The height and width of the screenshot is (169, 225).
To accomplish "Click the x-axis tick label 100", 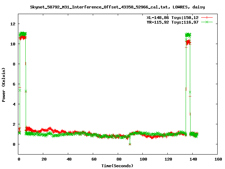I will (143, 159).
